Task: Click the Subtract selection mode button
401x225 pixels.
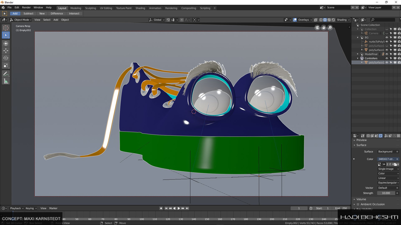Action: (28, 13)
